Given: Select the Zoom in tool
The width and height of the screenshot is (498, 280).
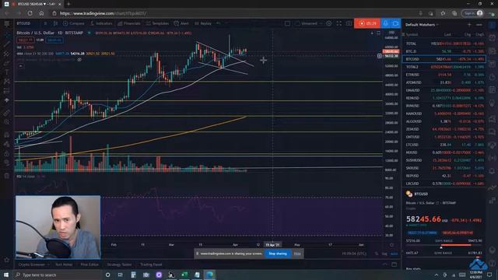Looking at the screenshot, I should (x=7, y=122).
